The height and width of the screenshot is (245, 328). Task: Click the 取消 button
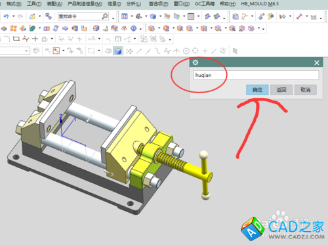pyautogui.click(x=306, y=90)
